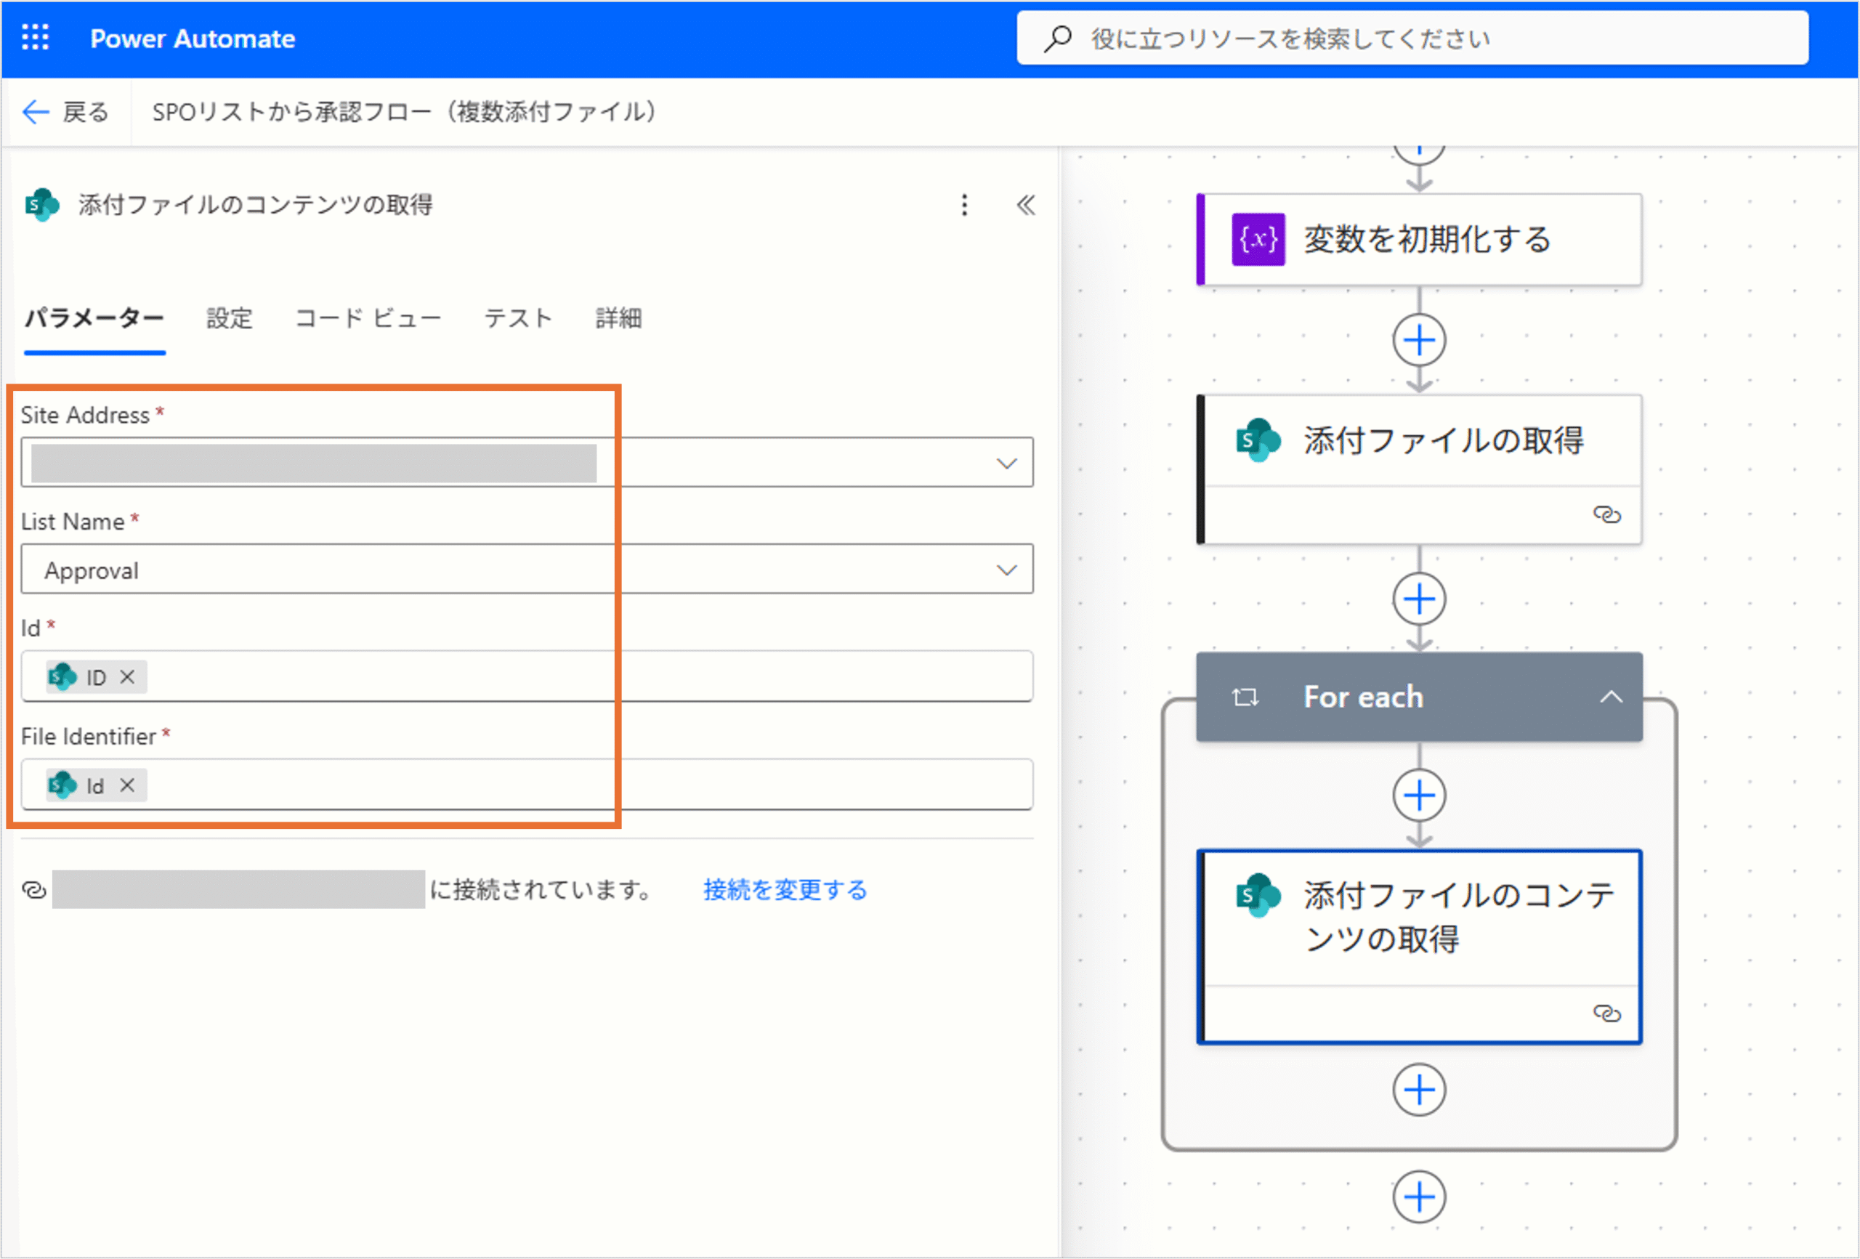
Task: Remove the ID token from Id field
Action: click(x=127, y=677)
